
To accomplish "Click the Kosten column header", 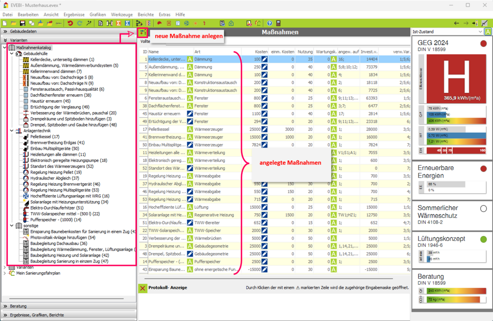I will [261, 51].
